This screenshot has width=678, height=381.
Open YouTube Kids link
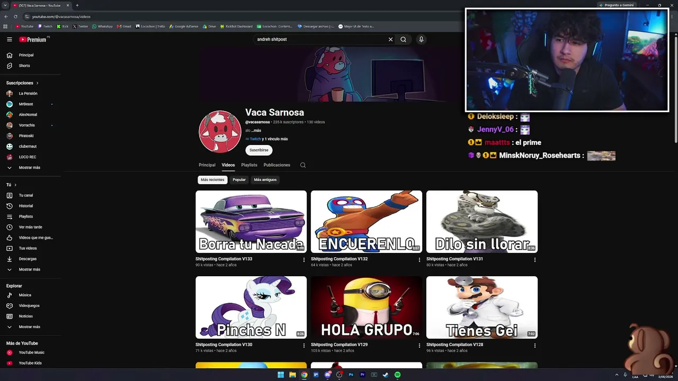pyautogui.click(x=31, y=363)
